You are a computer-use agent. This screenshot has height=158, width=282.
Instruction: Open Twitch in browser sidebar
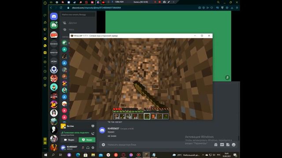45,29
